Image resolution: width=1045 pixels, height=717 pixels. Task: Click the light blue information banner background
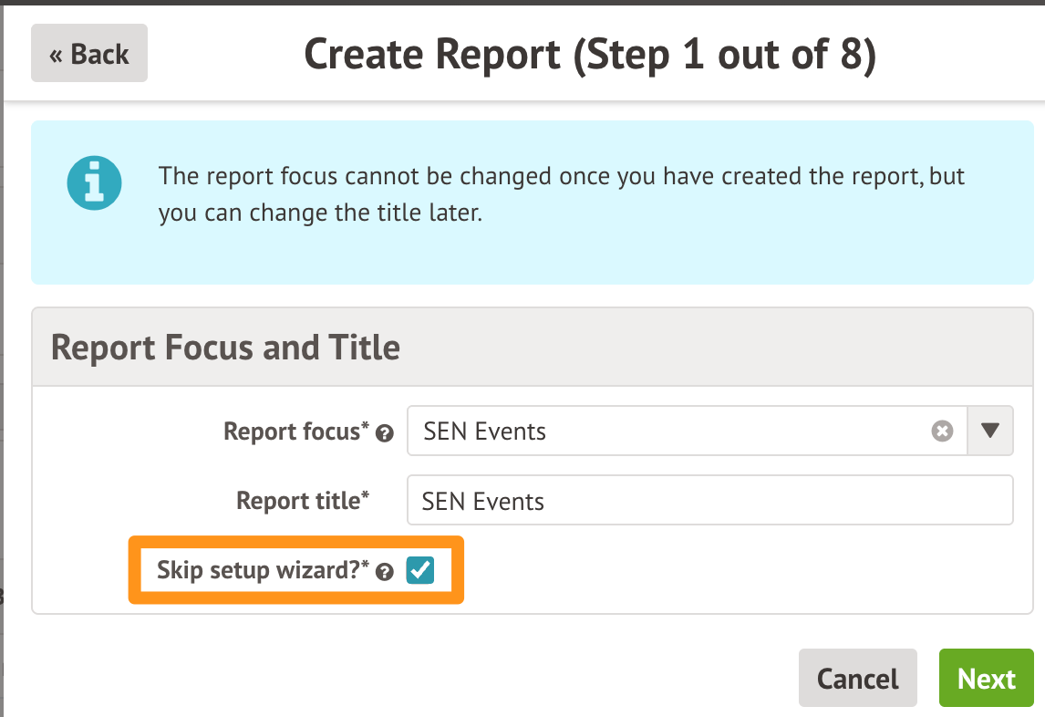point(547,260)
